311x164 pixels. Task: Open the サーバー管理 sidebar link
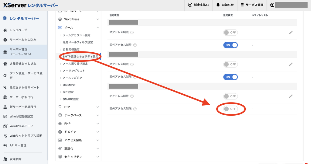(23, 52)
